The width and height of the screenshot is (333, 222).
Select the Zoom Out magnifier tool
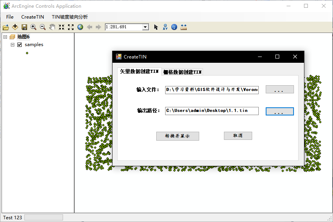click(x=43, y=27)
